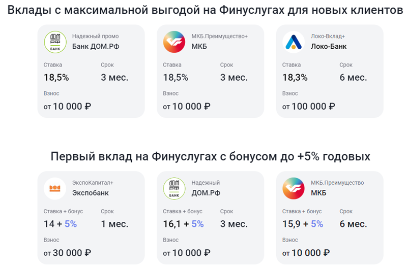Screen dimensions: 407x268
Task: Click the heading about вклады для новых клиентов
Action: [x=203, y=11]
